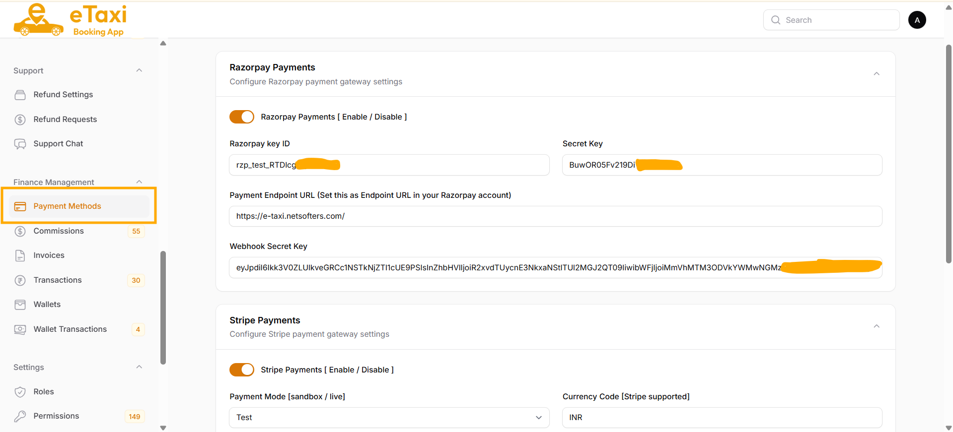953x432 pixels.
Task: Collapse the Stripe Payments panel
Action: click(877, 326)
